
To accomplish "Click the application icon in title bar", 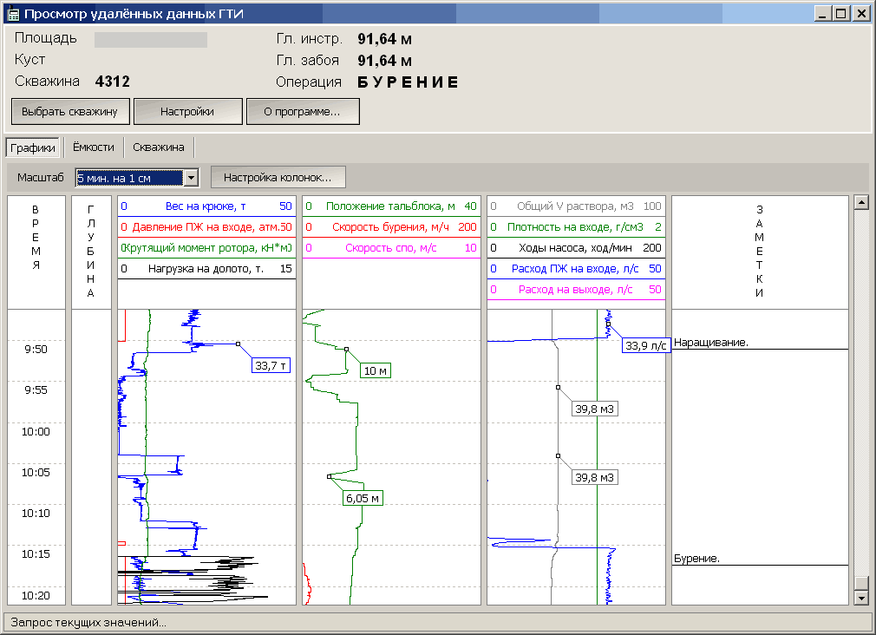I will point(13,14).
